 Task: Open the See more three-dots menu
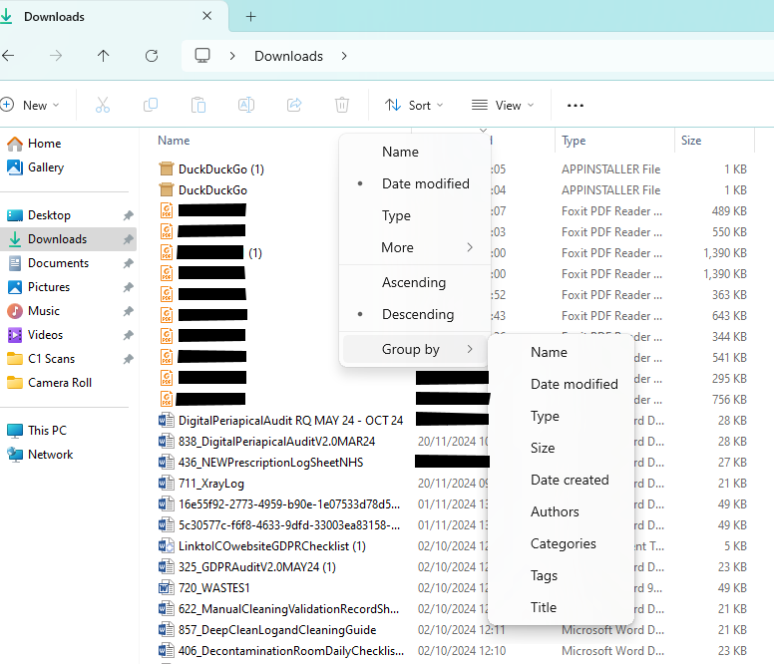pos(576,105)
